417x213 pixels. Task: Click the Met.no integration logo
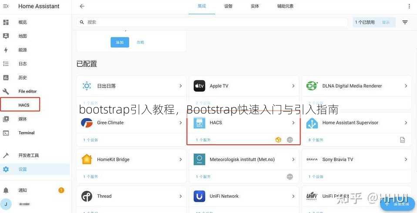point(199,160)
